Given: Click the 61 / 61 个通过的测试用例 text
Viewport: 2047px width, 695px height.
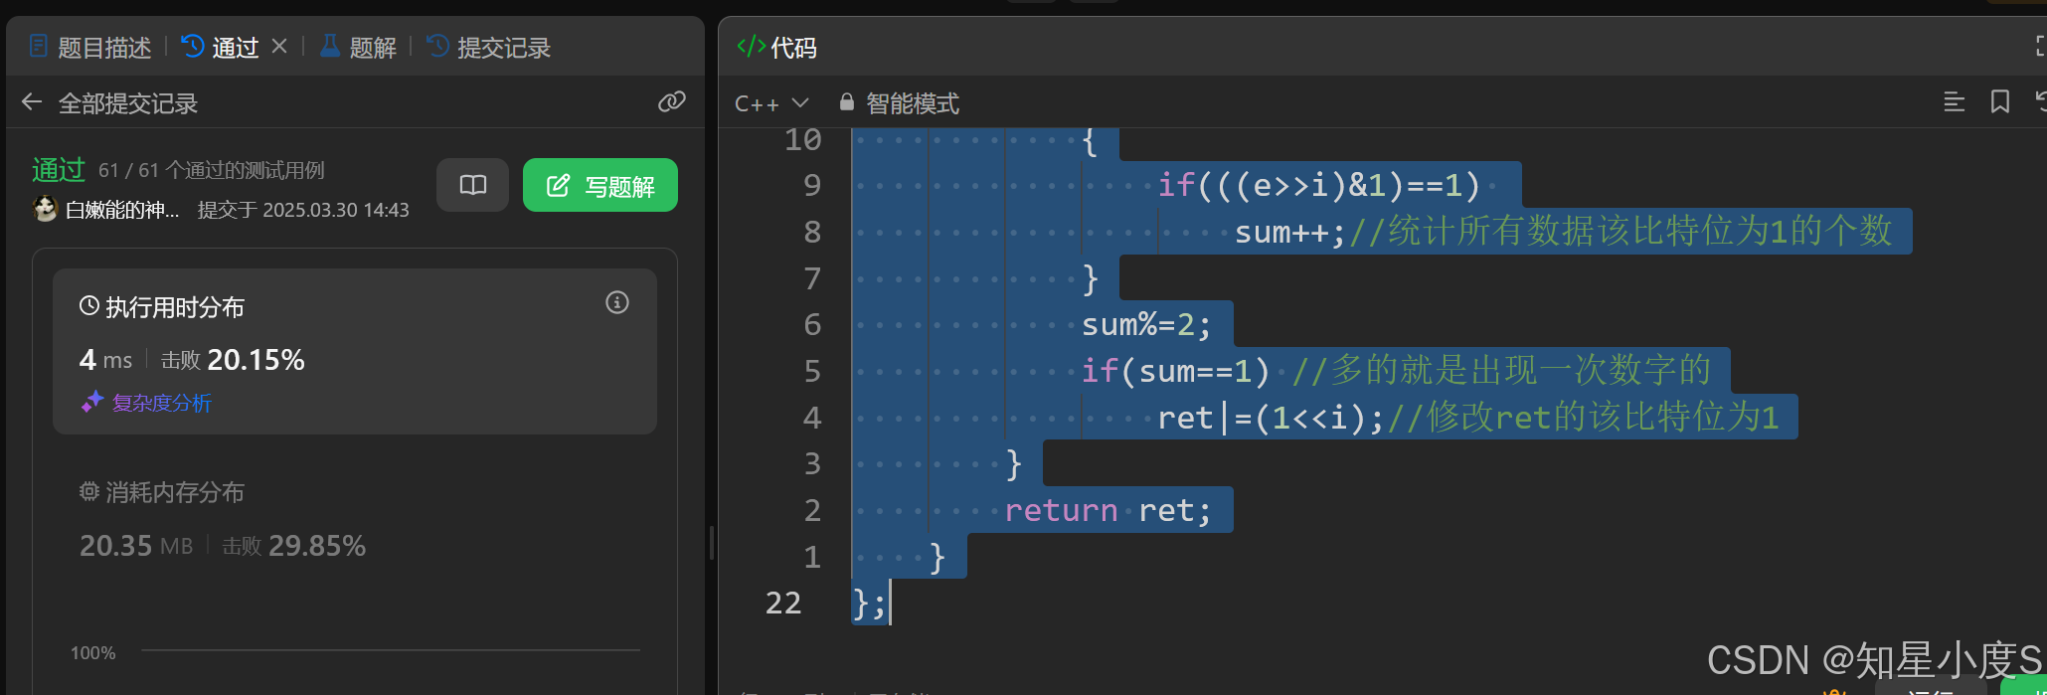Looking at the screenshot, I should coord(212,170).
